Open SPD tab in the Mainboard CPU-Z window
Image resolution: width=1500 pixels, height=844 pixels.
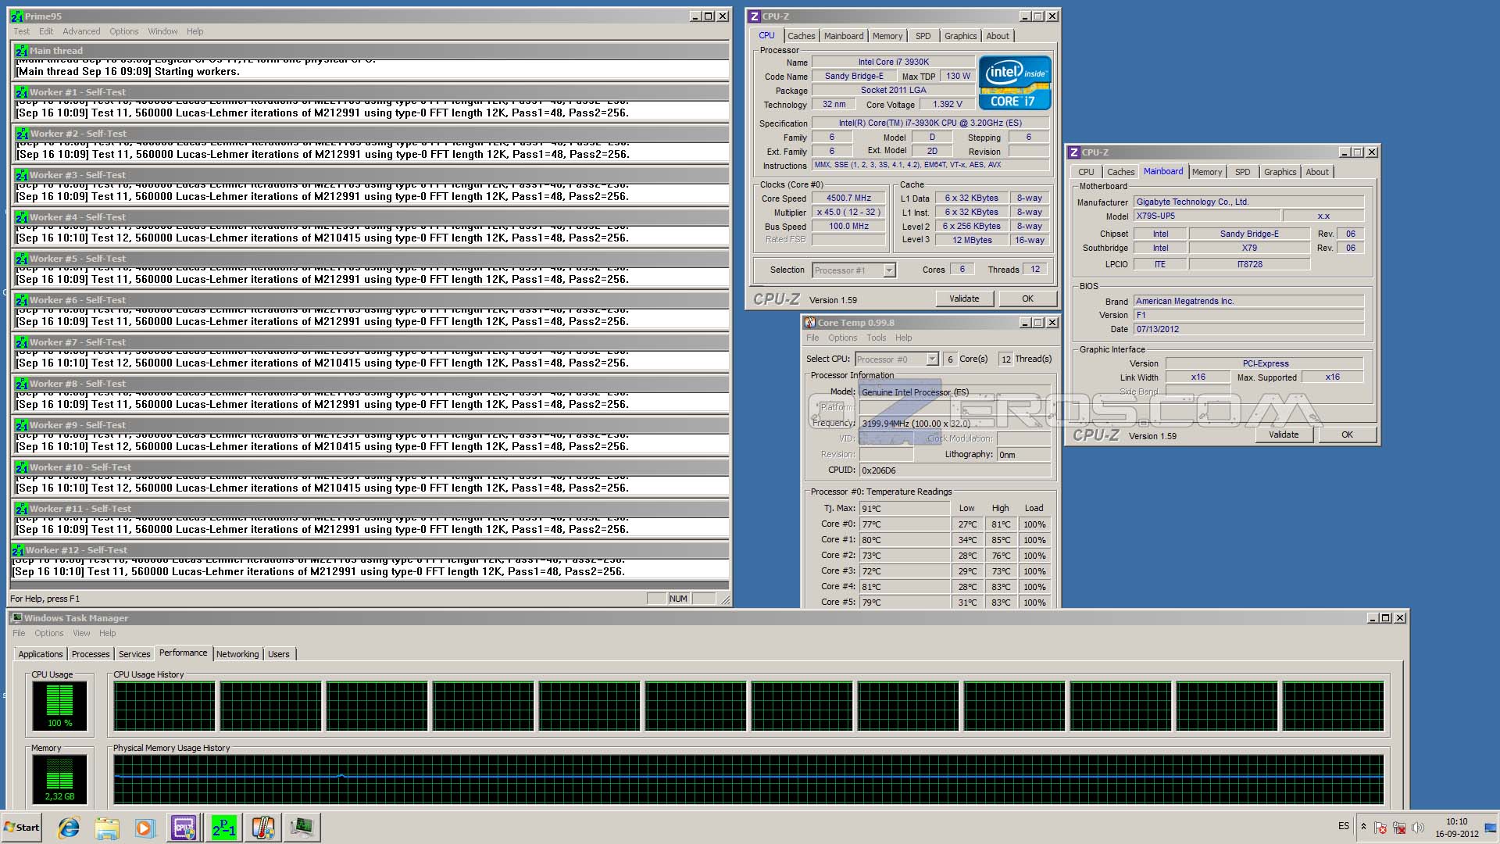coord(1242,172)
